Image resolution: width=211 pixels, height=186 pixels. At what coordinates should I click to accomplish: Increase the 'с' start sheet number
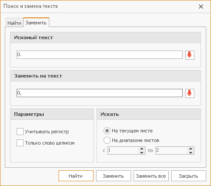click(x=142, y=149)
